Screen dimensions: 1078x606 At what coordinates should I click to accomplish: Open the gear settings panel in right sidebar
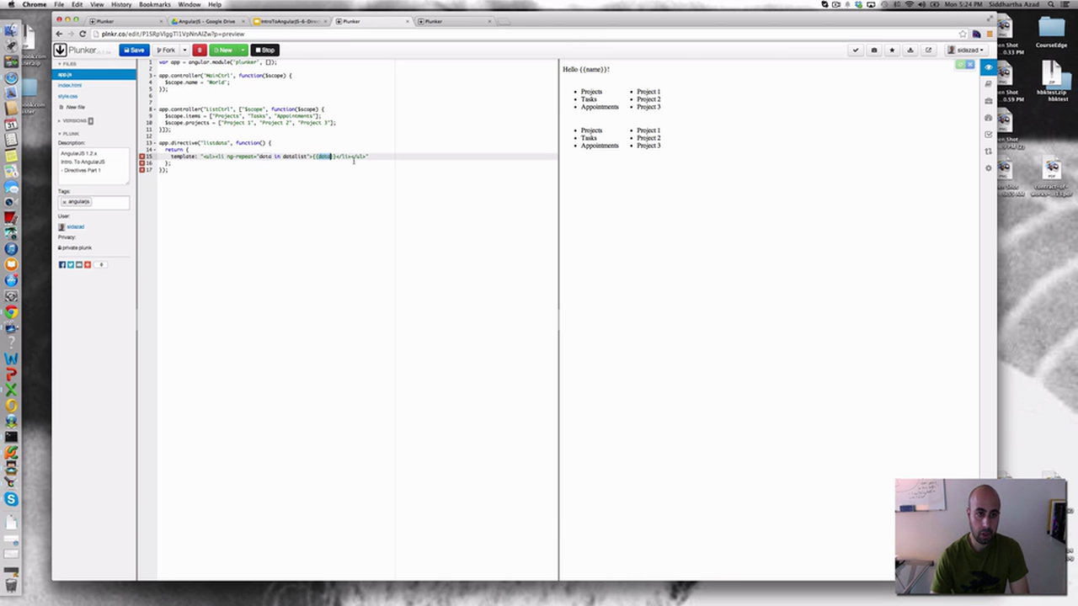tap(989, 167)
